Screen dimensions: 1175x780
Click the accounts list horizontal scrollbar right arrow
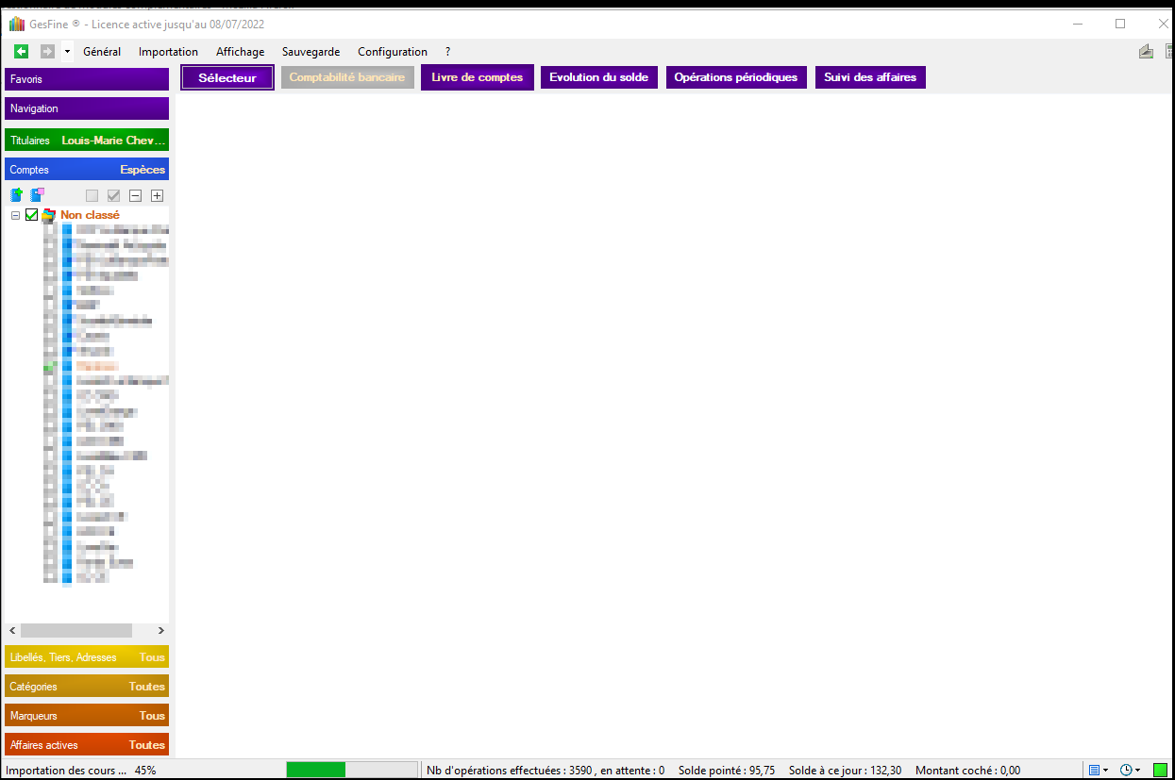[x=161, y=630]
